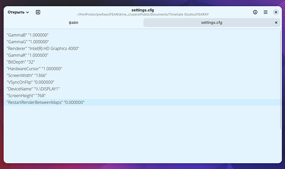Click the GammaG setting line

coord(28,42)
